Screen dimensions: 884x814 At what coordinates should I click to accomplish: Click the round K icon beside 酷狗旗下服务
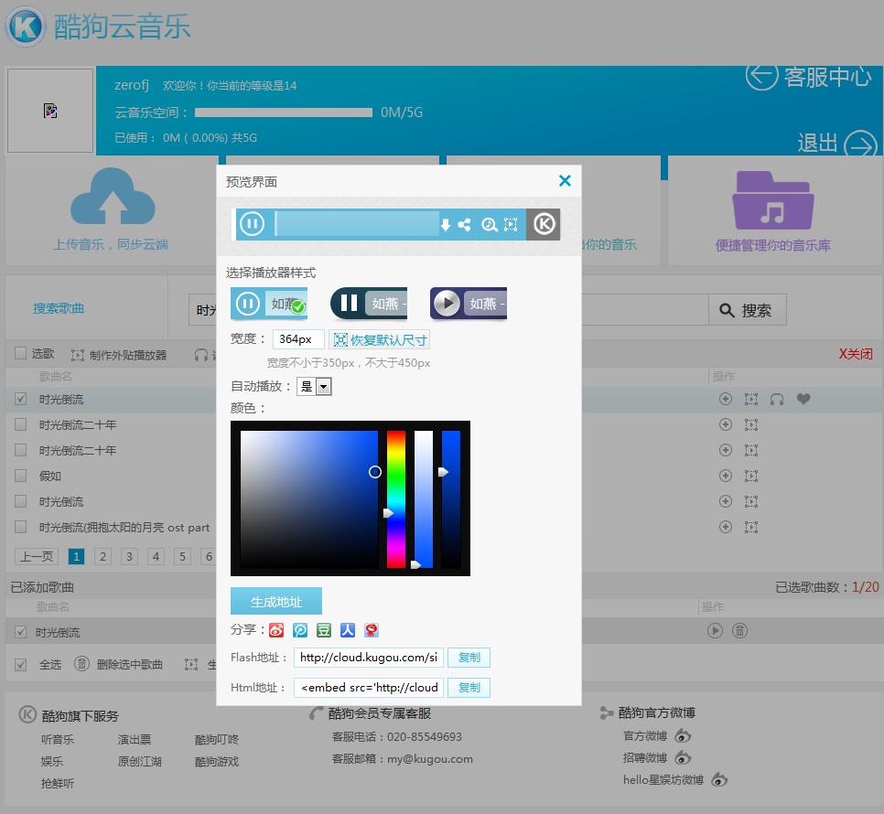[x=27, y=714]
